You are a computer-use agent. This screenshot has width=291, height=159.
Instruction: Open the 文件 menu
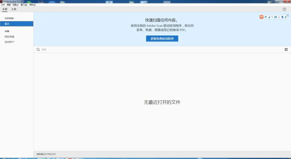point(3,5)
